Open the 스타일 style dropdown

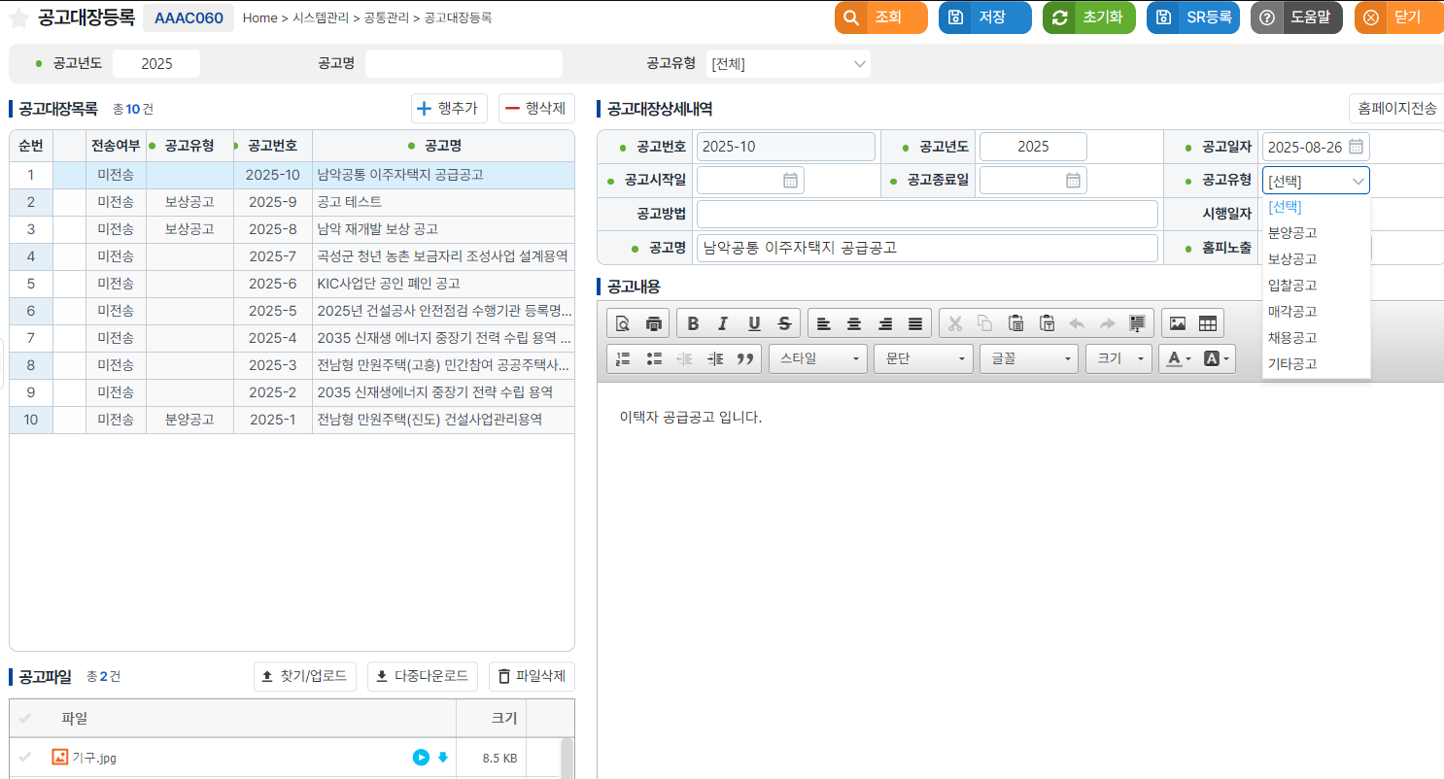[x=817, y=358]
